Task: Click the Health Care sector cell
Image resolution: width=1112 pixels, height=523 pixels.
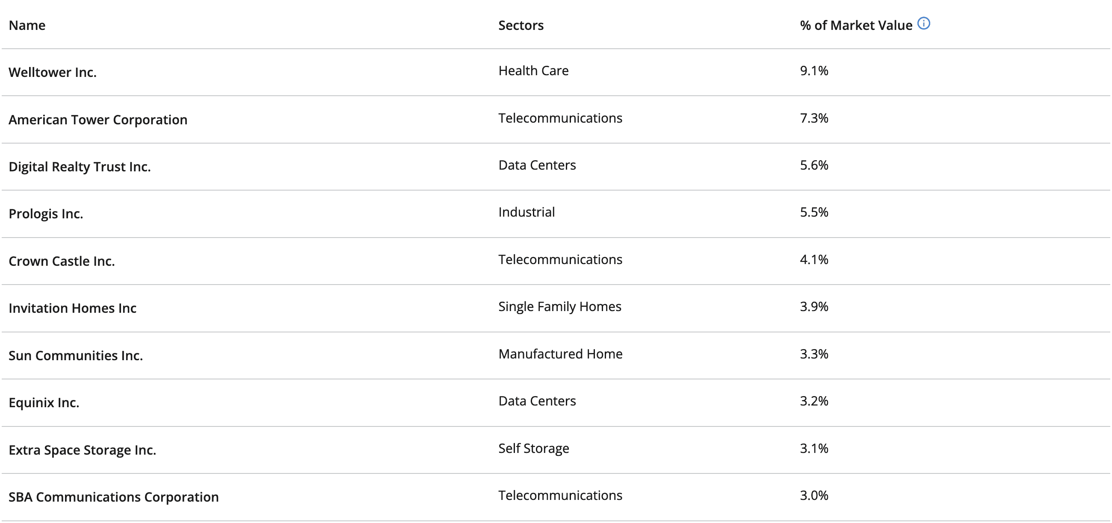Action: pyautogui.click(x=533, y=71)
